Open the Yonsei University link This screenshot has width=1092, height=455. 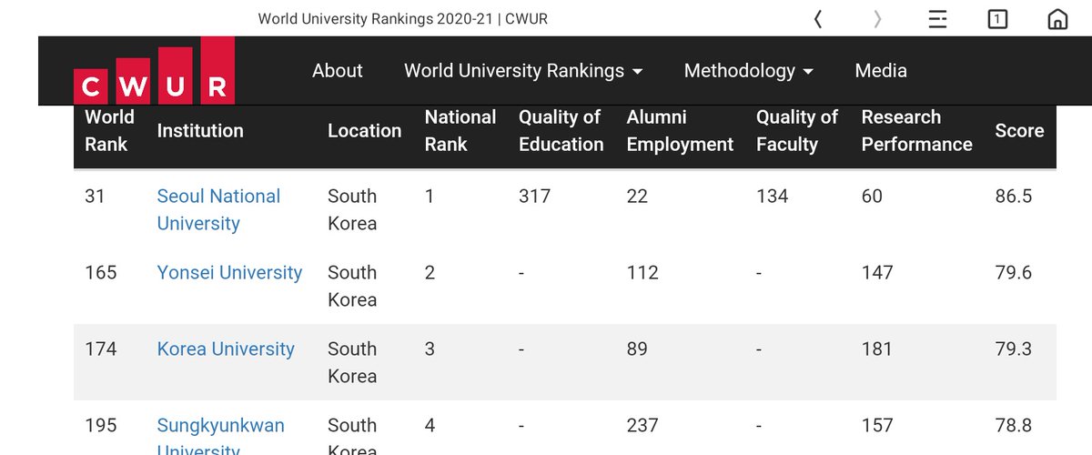point(229,272)
